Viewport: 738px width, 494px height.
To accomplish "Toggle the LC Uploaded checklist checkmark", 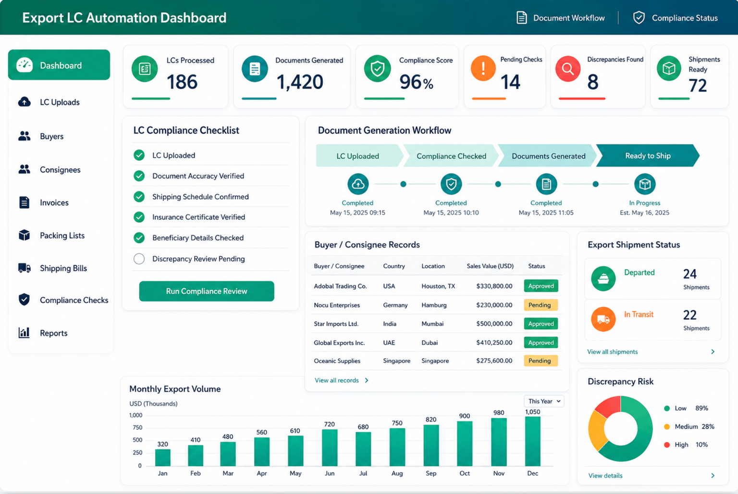I will pyautogui.click(x=139, y=155).
